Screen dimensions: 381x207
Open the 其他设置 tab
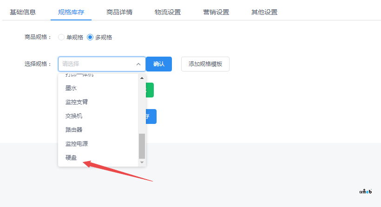tap(264, 12)
